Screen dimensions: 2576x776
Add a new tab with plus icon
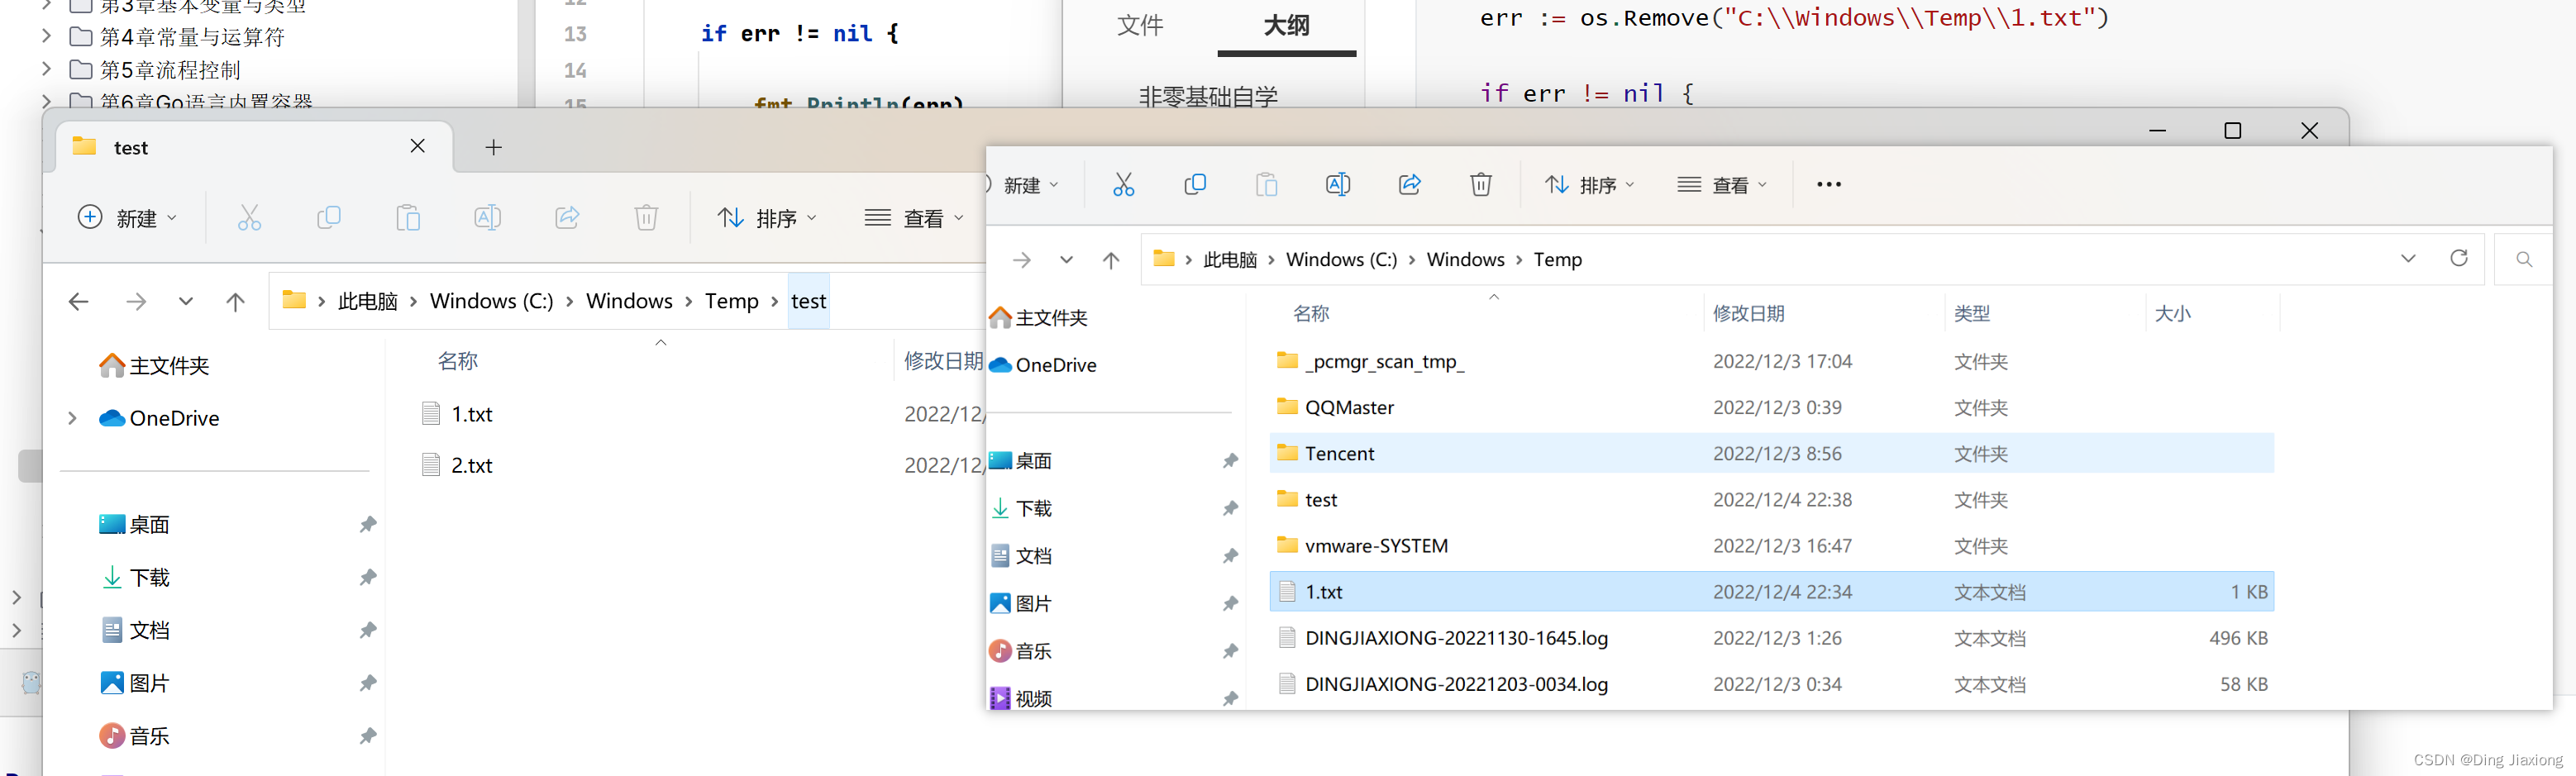[494, 148]
